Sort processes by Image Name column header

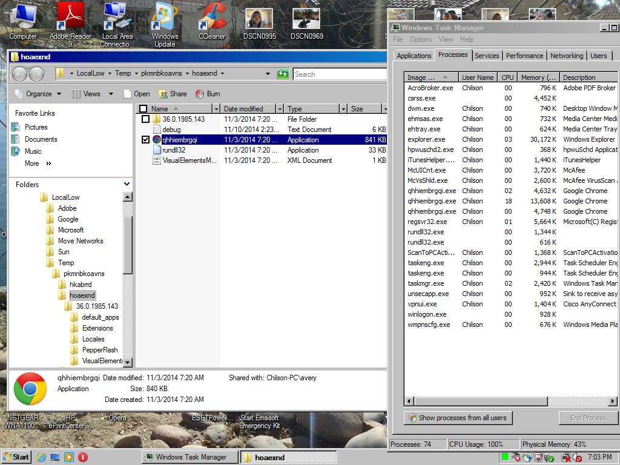[431, 77]
